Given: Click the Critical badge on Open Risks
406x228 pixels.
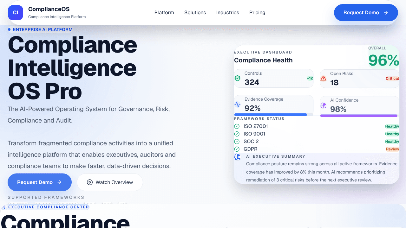Looking at the screenshot, I should [x=392, y=79].
